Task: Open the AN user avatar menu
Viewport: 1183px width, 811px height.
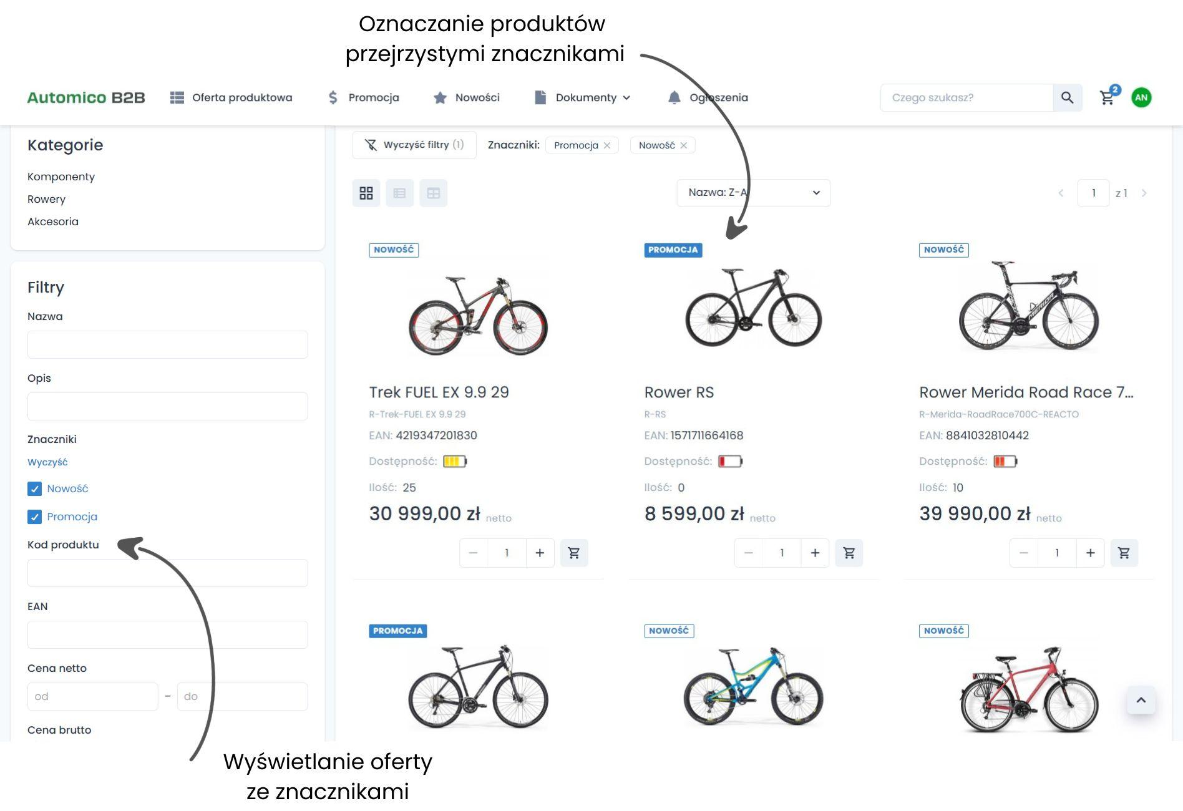Action: pos(1141,98)
